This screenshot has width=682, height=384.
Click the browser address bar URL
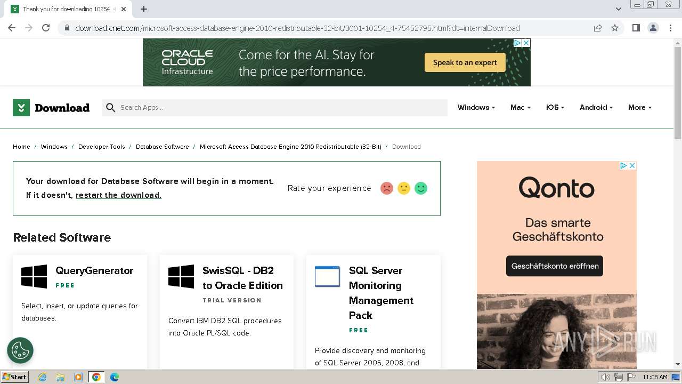coord(297,28)
